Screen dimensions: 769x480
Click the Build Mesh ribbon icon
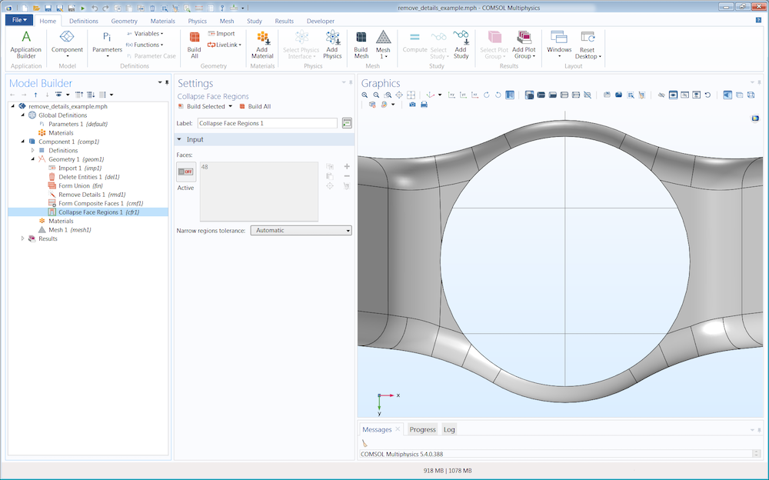tap(361, 44)
